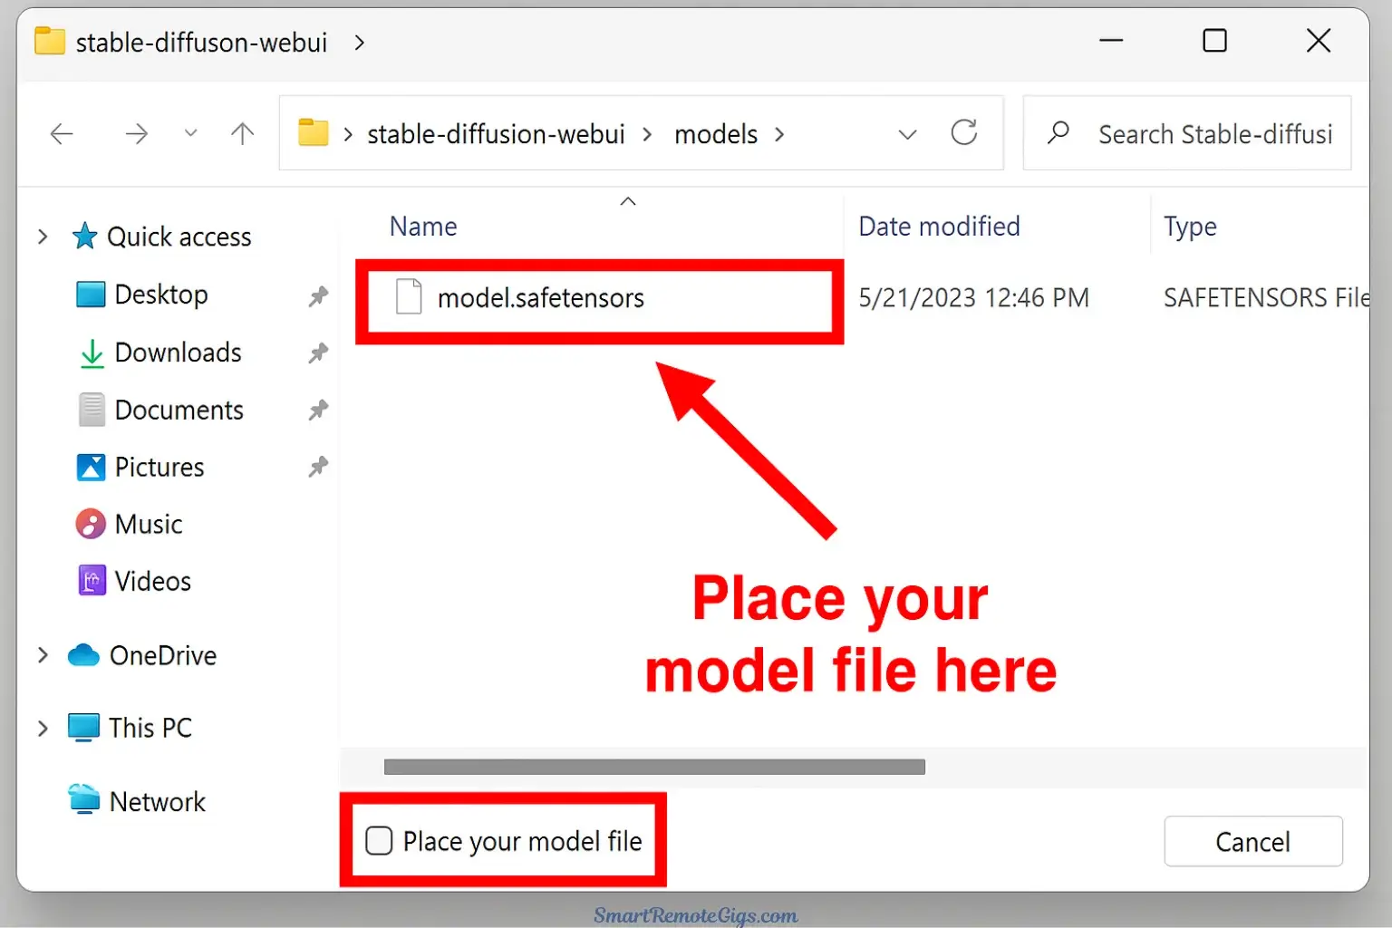Open recent locations dropdown arrow
This screenshot has width=1392, height=928.
click(x=190, y=134)
